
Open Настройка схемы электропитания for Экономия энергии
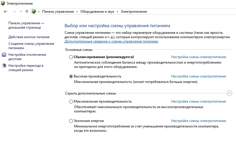coord(198,121)
